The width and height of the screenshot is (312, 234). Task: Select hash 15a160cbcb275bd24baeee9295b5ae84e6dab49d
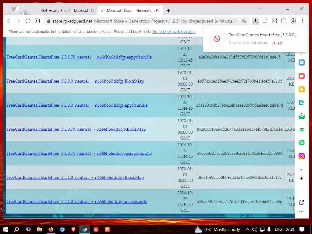pos(239,105)
